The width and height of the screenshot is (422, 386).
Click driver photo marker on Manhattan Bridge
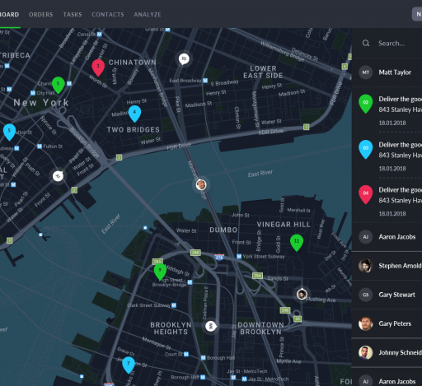tap(201, 184)
